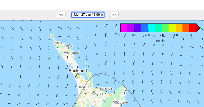204x107 pixels.
Task: Click the mm/hr units label
Action: [x=160, y=41]
